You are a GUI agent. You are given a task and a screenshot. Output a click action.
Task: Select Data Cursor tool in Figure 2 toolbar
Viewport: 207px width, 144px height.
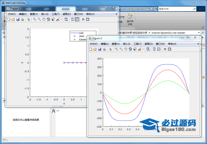[x=135, y=49]
